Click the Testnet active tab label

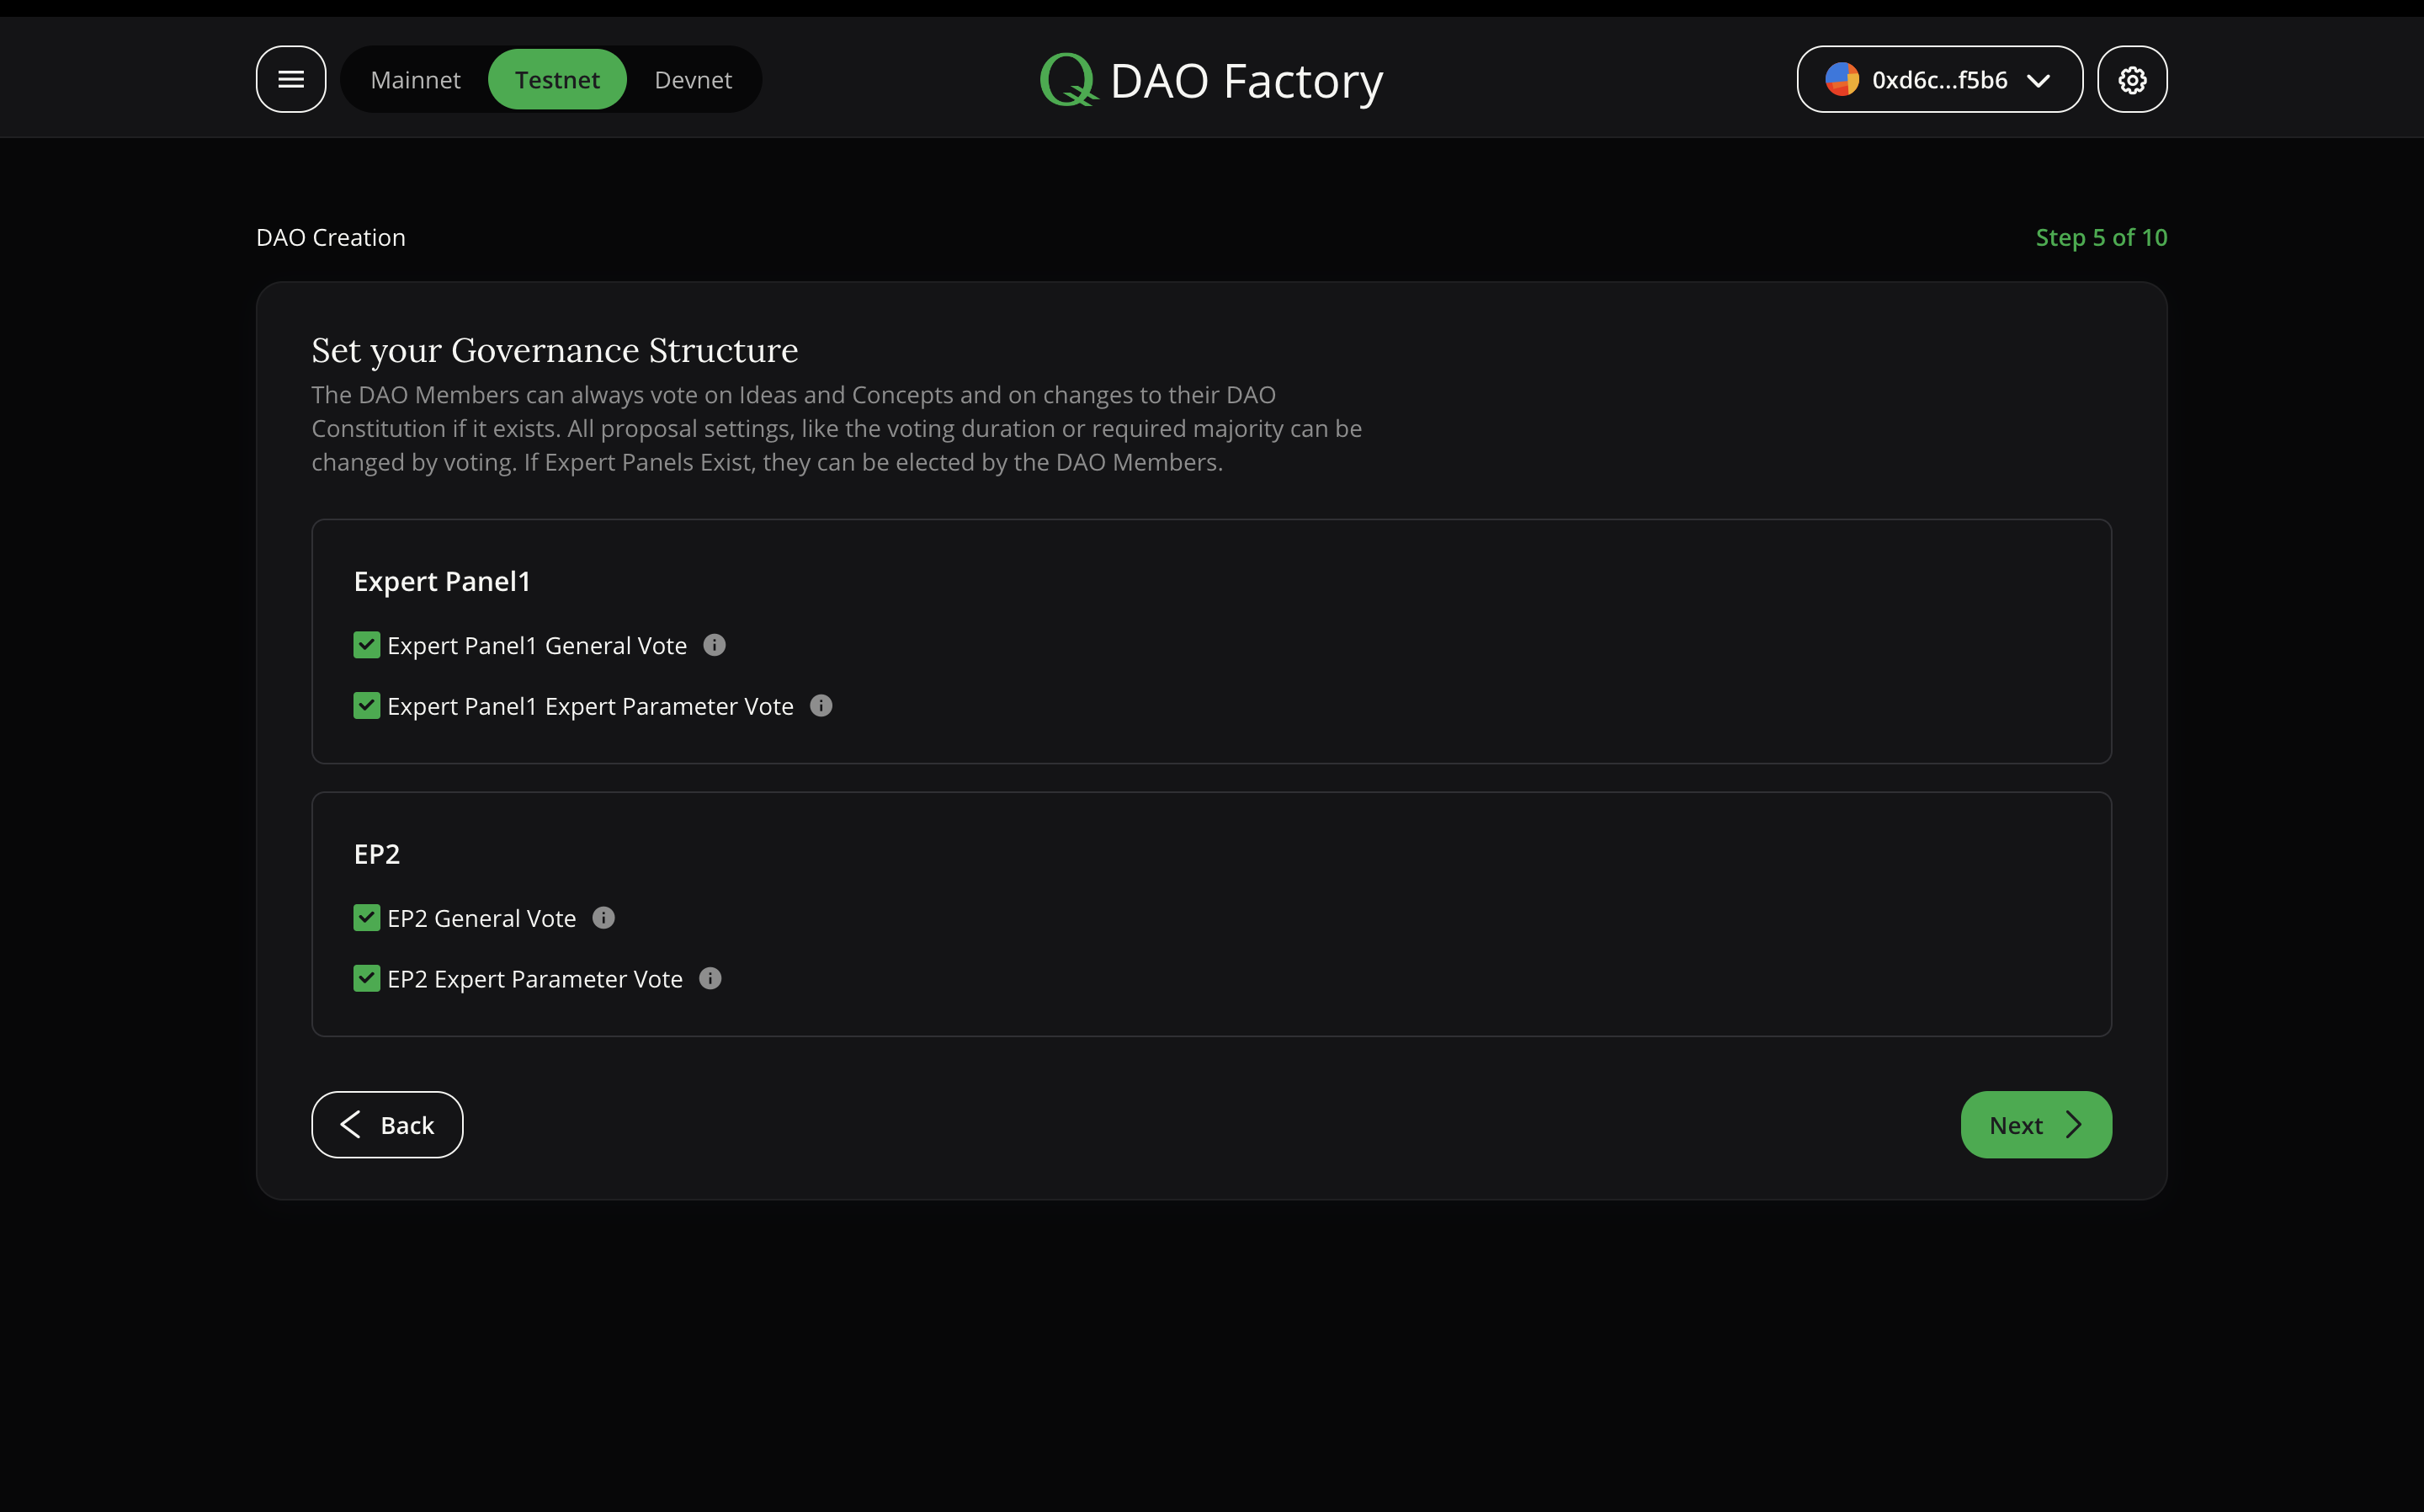(557, 78)
